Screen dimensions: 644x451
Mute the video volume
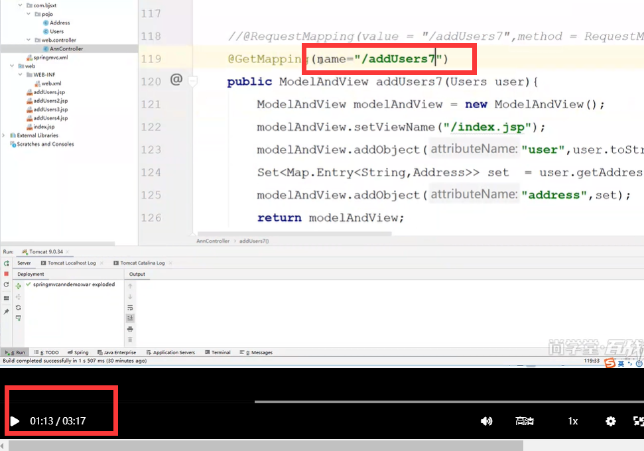[x=486, y=421]
